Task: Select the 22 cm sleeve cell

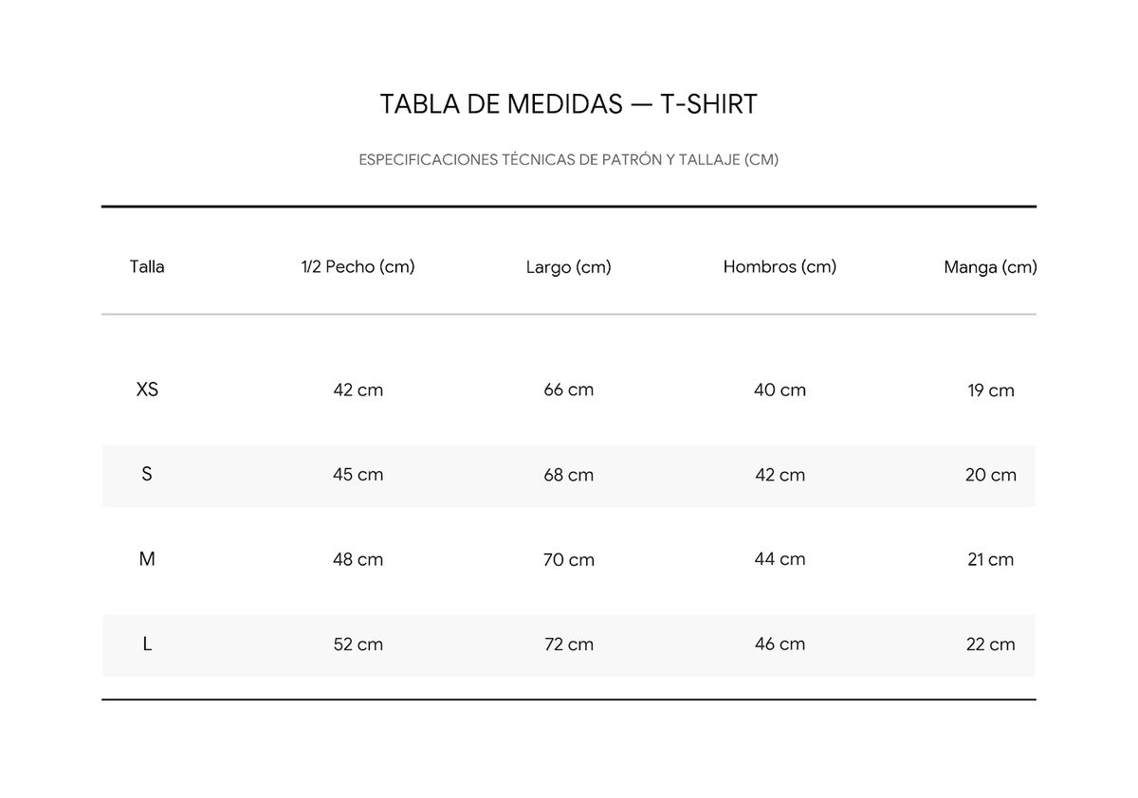Action: click(x=990, y=644)
